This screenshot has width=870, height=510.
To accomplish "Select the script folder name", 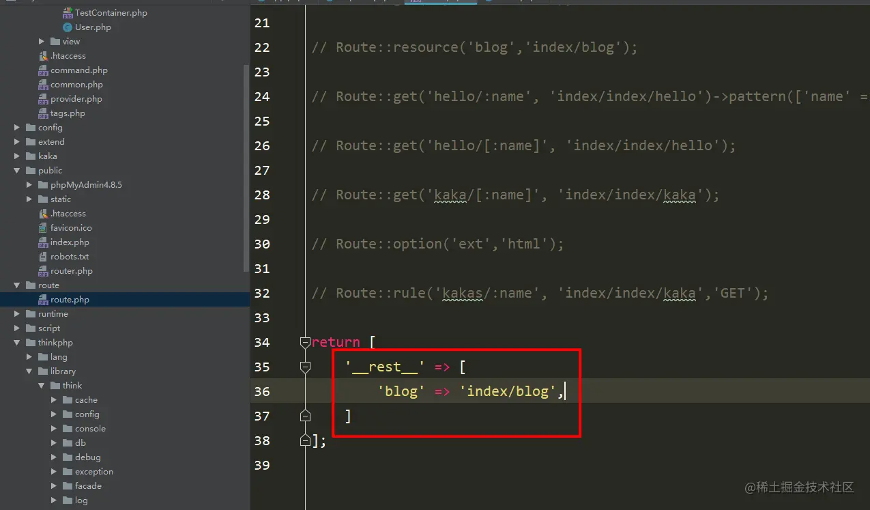I will 49,328.
